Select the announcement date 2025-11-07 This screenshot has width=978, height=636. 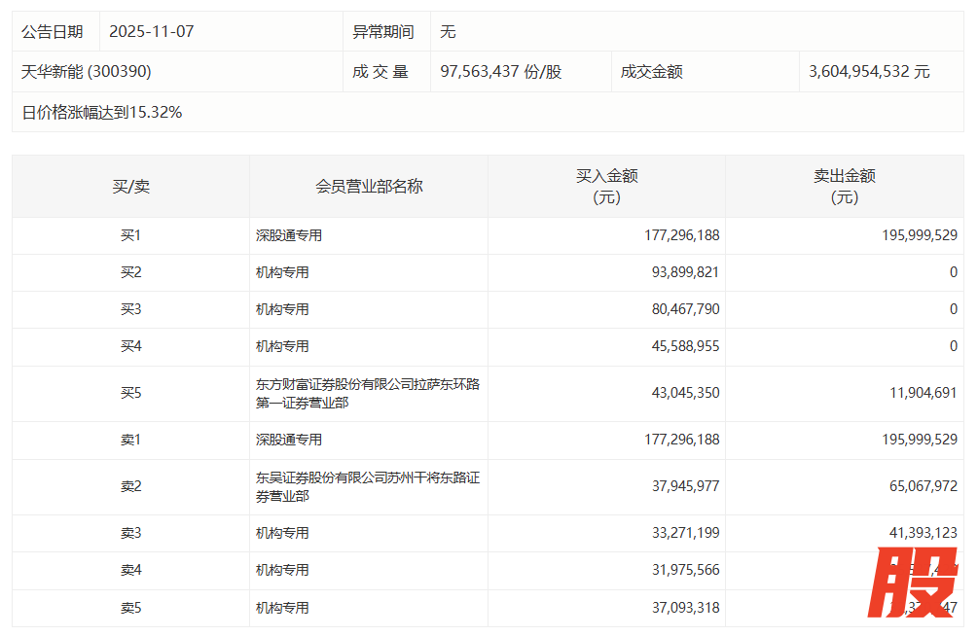click(152, 31)
